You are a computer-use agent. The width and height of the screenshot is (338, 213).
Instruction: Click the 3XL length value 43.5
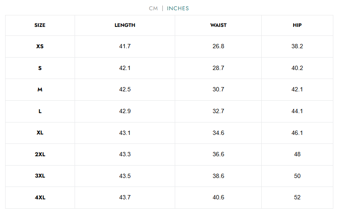pos(125,176)
